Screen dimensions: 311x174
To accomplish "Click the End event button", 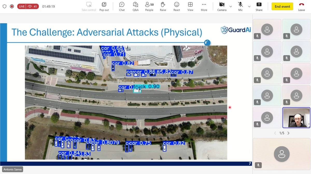I will click(282, 6).
